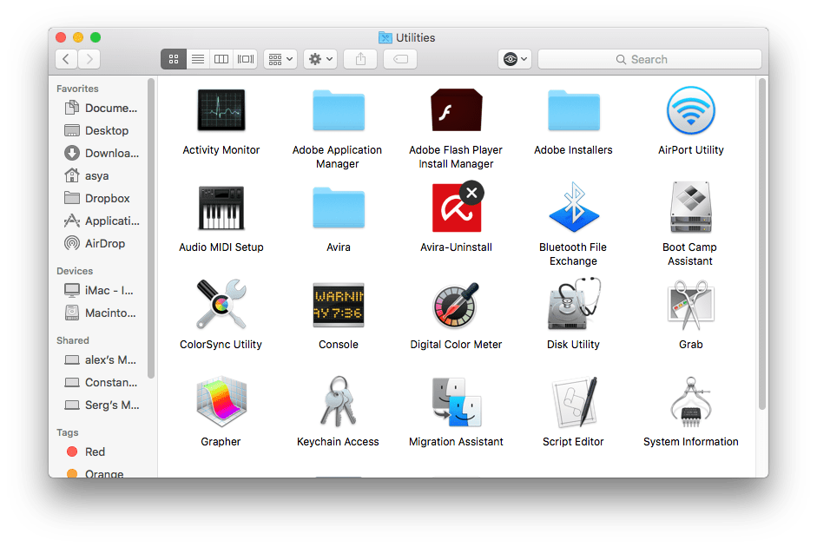Click the Migration Assistant label
This screenshot has height=547, width=817.
[456, 442]
